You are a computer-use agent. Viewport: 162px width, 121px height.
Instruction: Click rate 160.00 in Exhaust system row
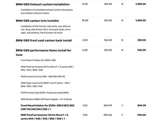tap(108, 4)
